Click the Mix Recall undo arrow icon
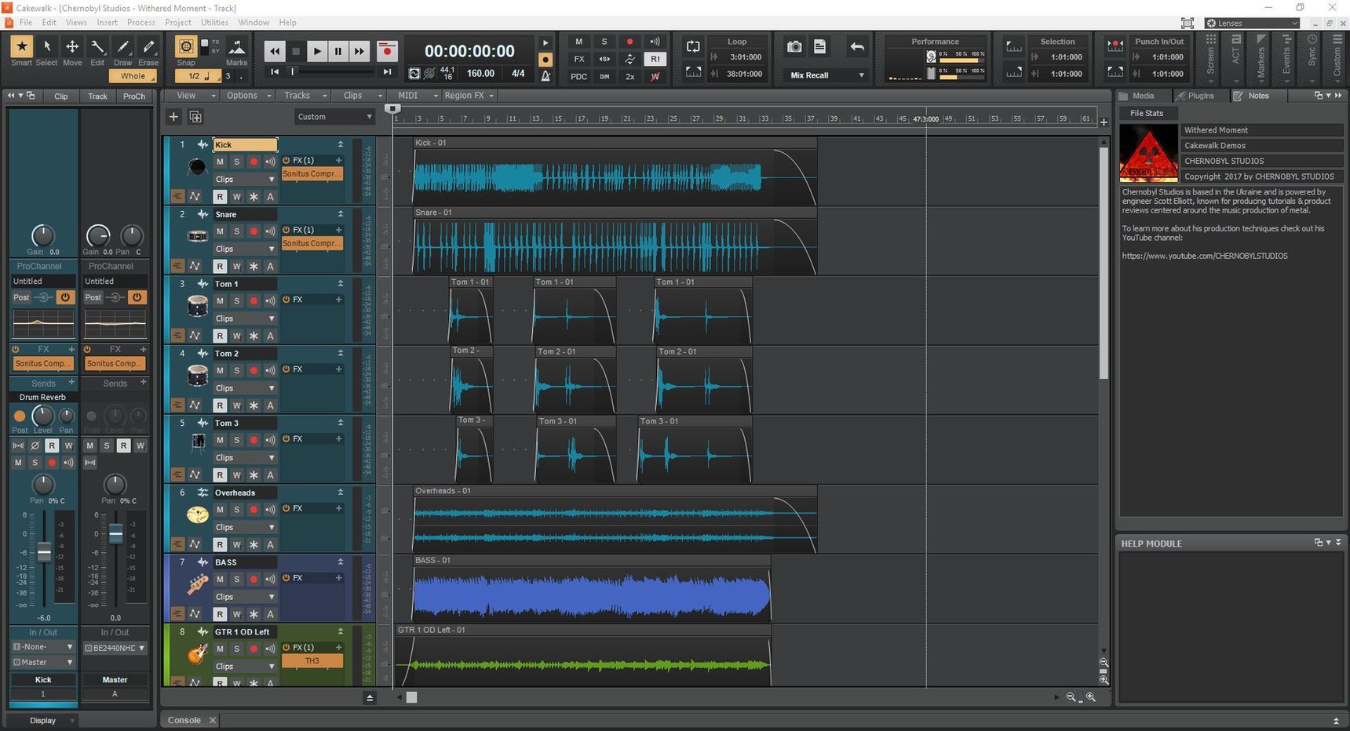The height and width of the screenshot is (731, 1350). 857,47
